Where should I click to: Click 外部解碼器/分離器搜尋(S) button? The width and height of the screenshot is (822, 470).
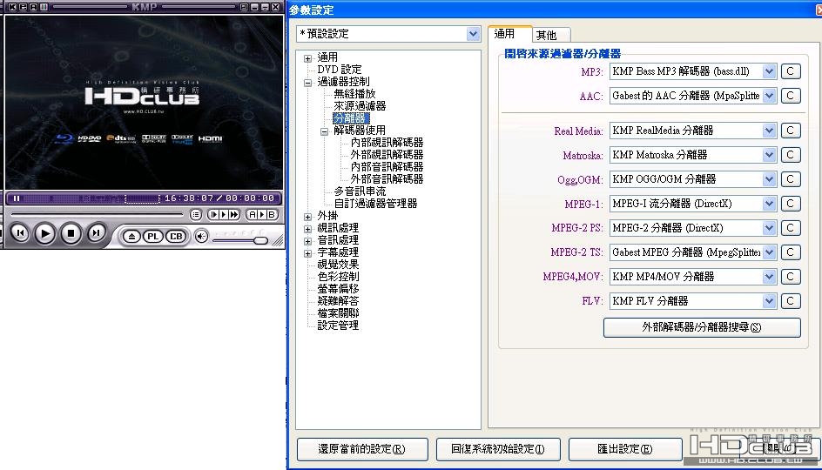click(702, 327)
